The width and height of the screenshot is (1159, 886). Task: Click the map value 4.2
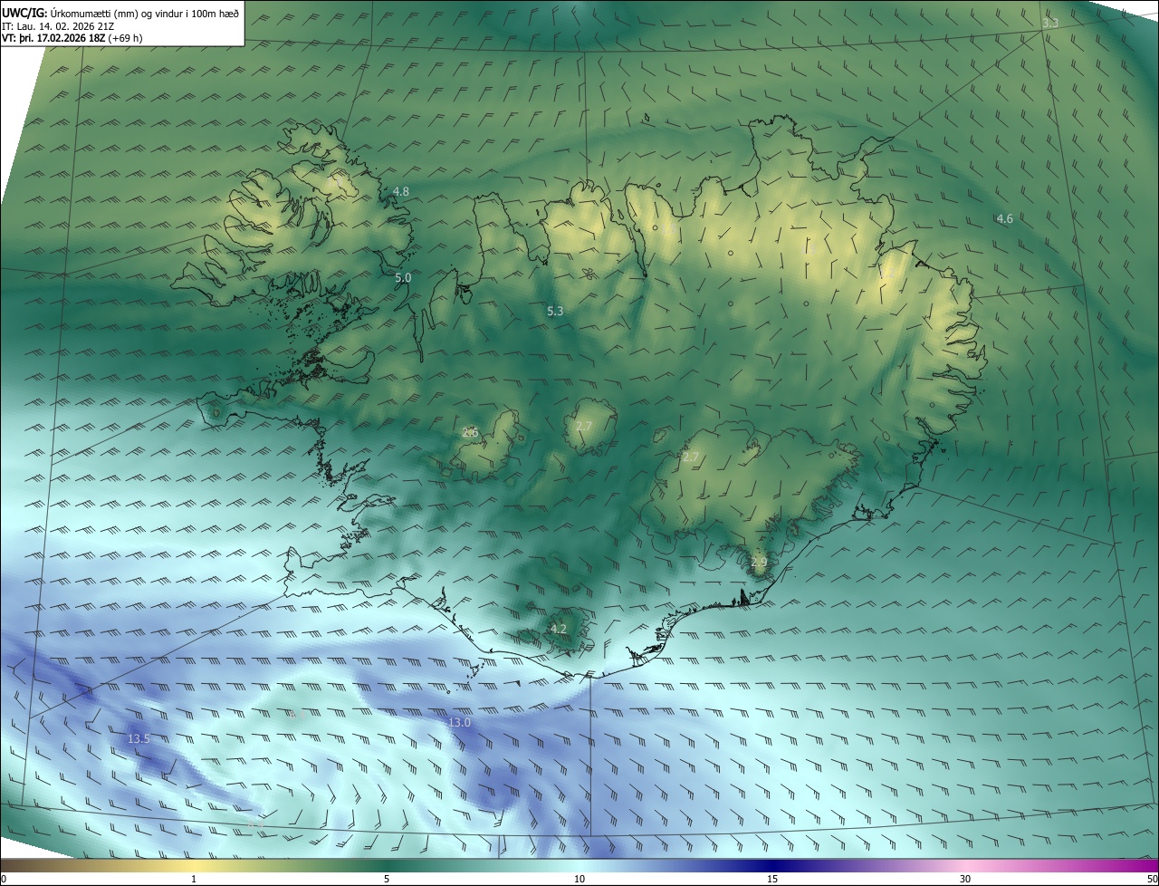pyautogui.click(x=559, y=628)
